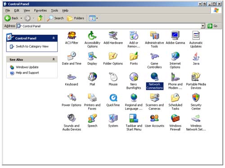Switch to Category View
225x168 pixels.
pyautogui.click(x=32, y=46)
